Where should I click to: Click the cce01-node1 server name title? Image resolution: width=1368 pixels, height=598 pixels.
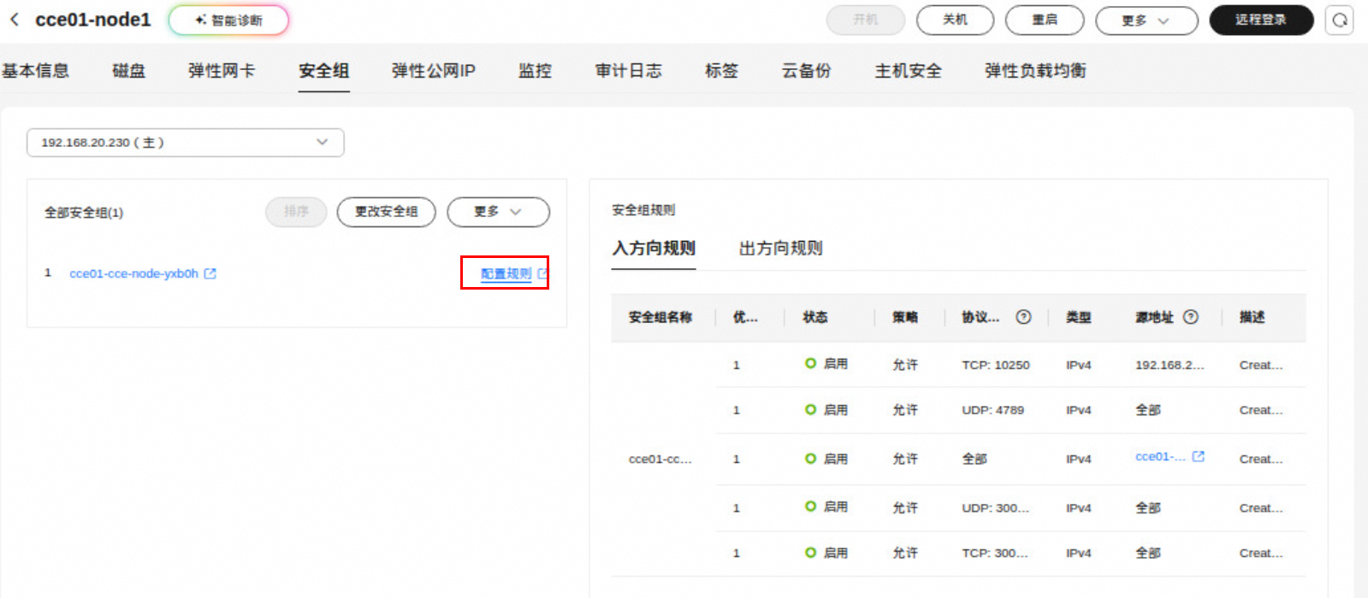(x=92, y=20)
